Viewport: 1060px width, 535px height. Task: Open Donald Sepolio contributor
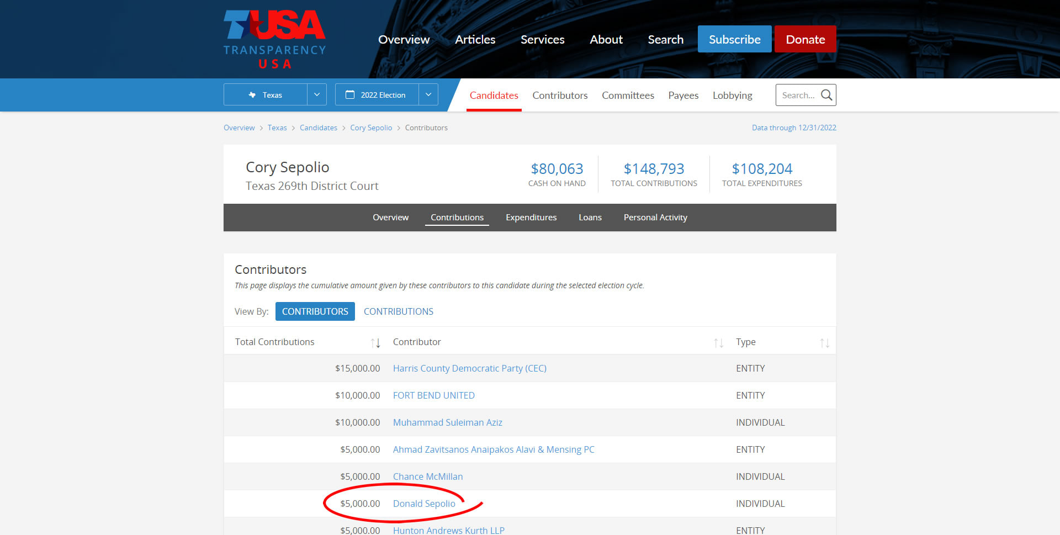tap(424, 504)
